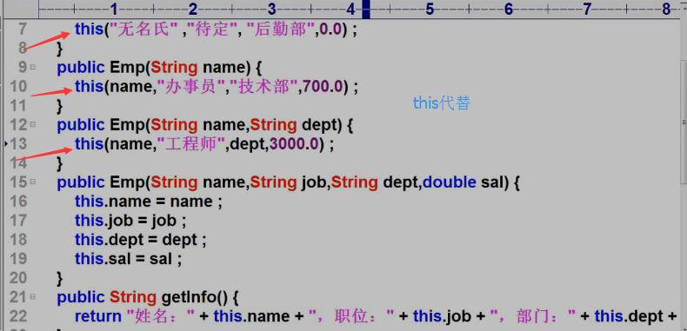Click 'Emp' in the line 9 constructor
The height and width of the screenshot is (331, 687).
pyautogui.click(x=127, y=67)
